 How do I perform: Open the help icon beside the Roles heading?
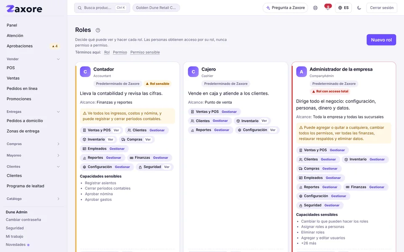(98, 30)
